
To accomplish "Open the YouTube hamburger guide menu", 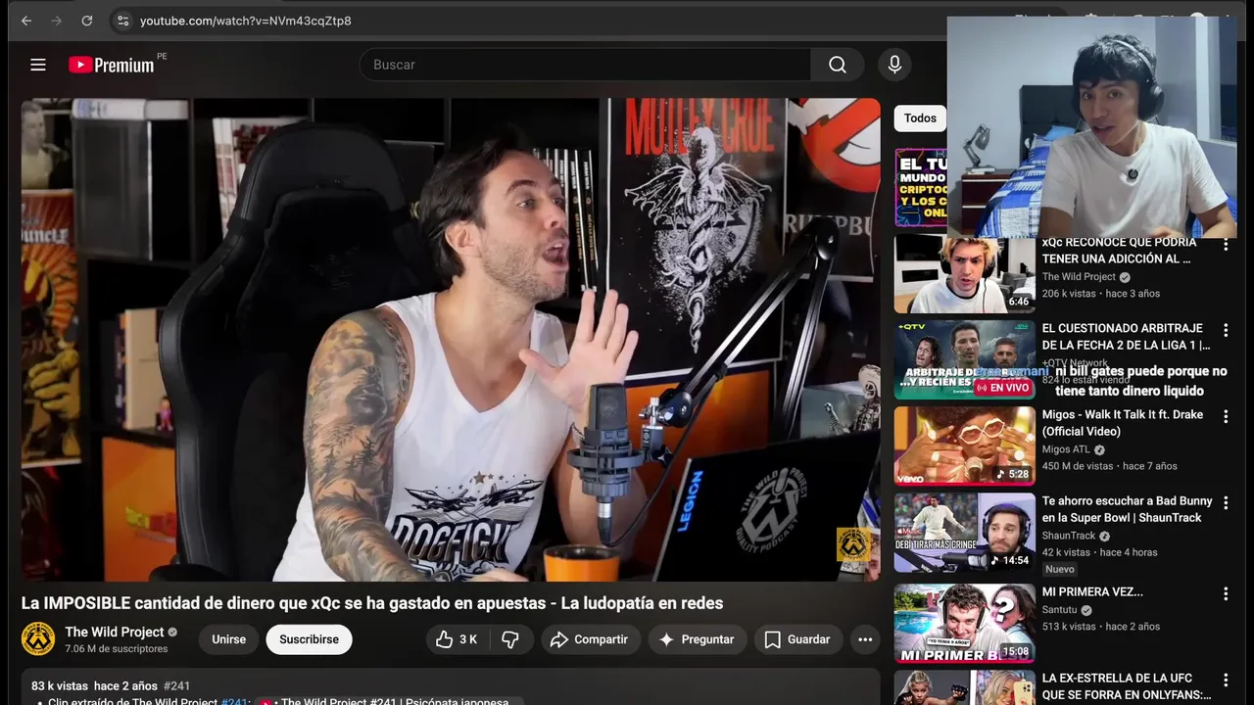I will (38, 65).
